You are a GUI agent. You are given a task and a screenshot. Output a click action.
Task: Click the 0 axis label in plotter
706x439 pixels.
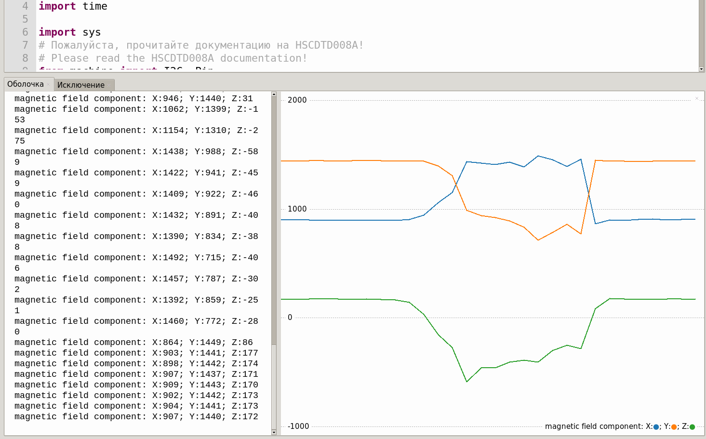click(290, 318)
